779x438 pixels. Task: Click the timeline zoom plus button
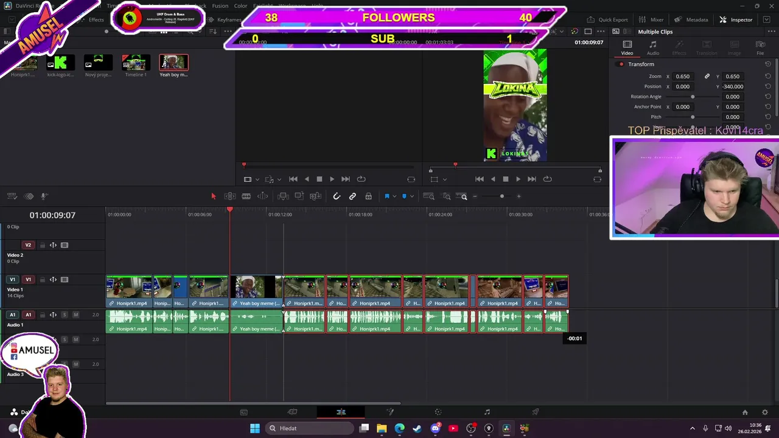coord(519,196)
